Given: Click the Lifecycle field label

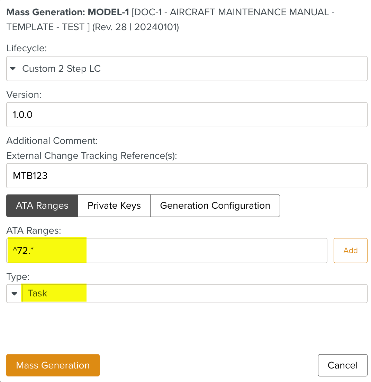Looking at the screenshot, I should (27, 48).
